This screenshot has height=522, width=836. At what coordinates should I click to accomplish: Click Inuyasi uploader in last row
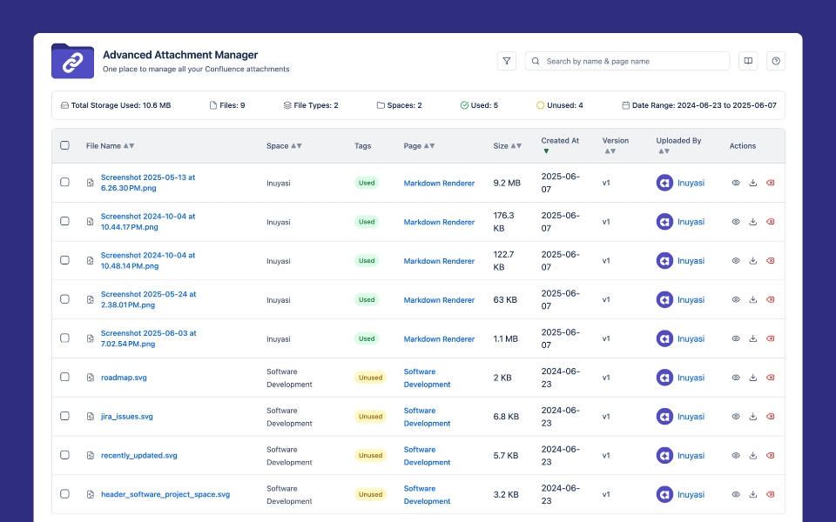click(691, 494)
